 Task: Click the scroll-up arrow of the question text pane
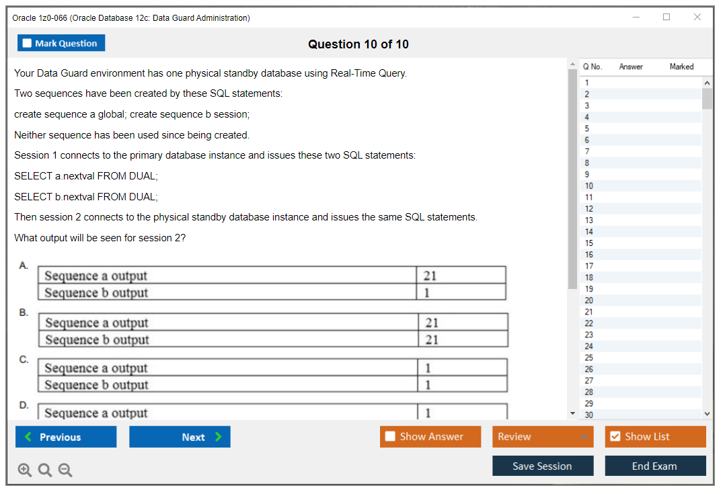click(573, 63)
